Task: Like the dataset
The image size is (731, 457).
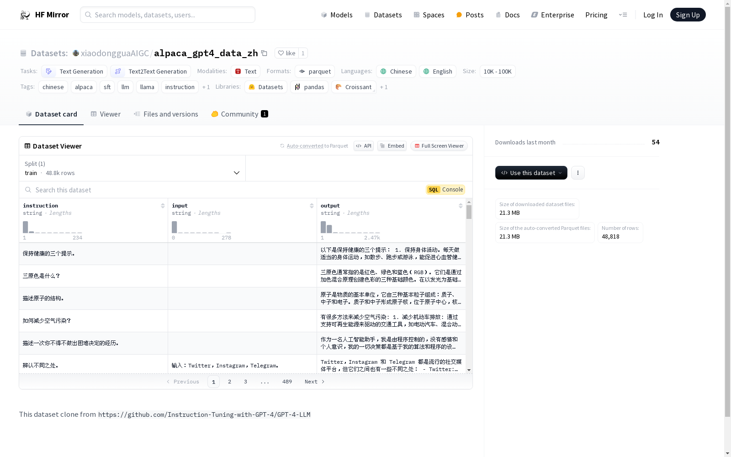Action: 287,53
